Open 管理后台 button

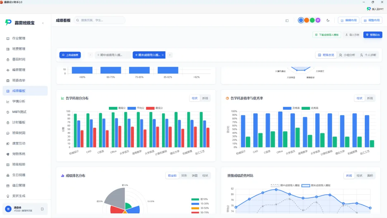pos(373,35)
